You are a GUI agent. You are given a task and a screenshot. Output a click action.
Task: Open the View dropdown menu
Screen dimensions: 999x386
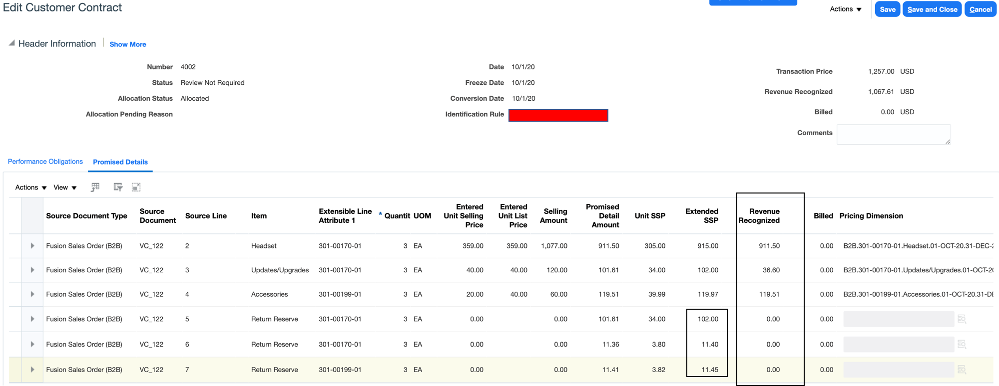(65, 188)
